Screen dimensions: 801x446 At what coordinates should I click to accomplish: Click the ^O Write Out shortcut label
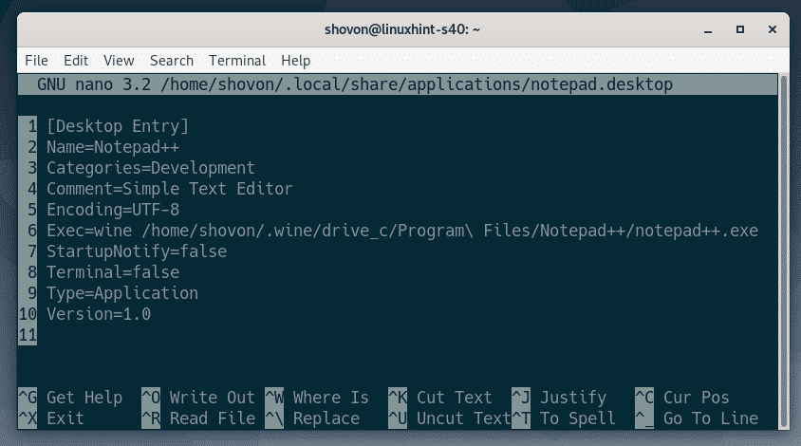coord(198,397)
